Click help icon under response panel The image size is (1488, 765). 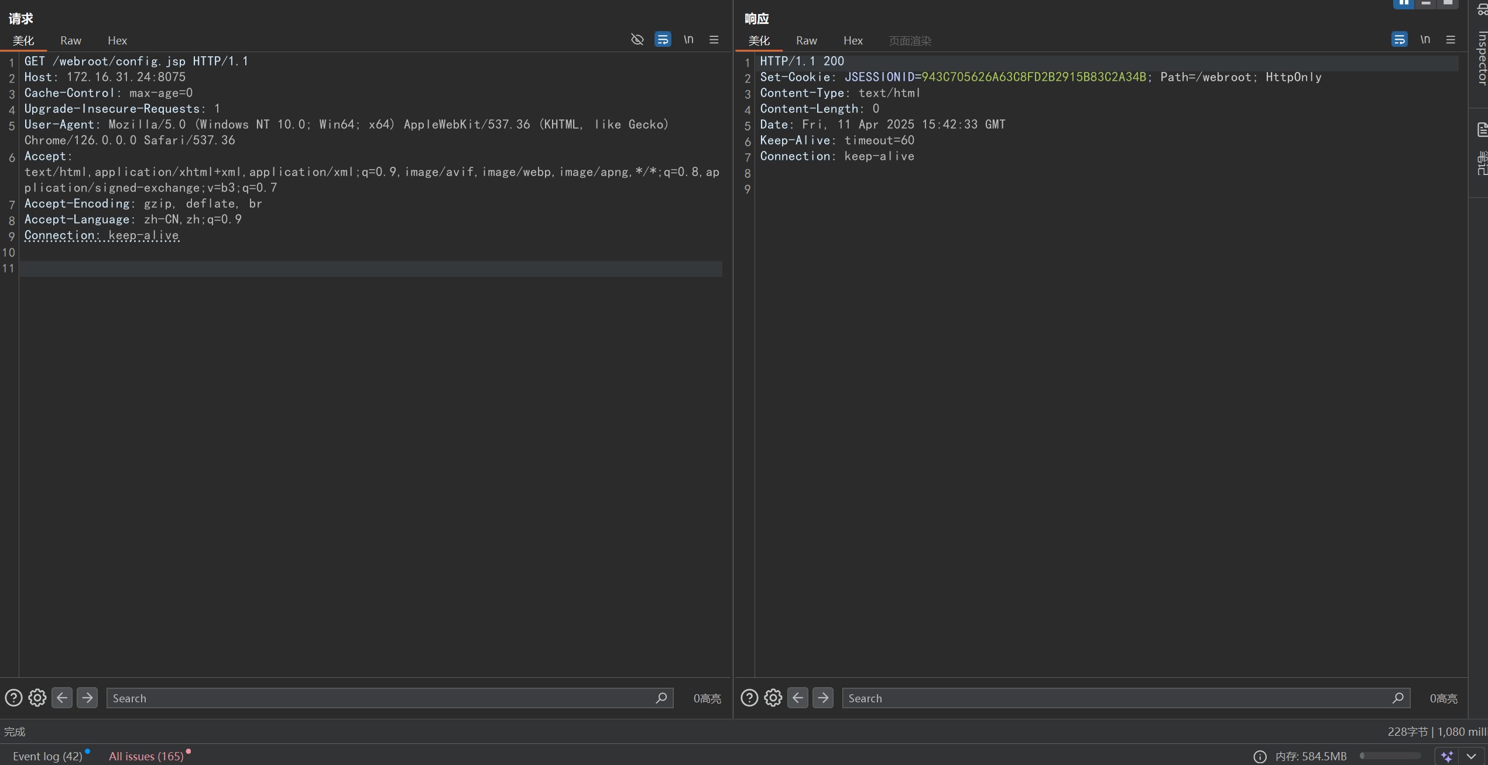(749, 698)
